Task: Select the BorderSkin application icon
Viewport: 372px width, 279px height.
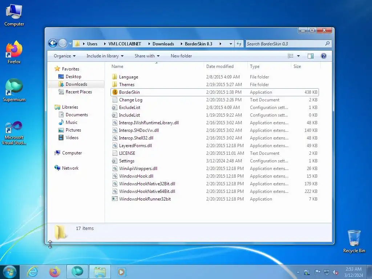Action: tap(115, 92)
